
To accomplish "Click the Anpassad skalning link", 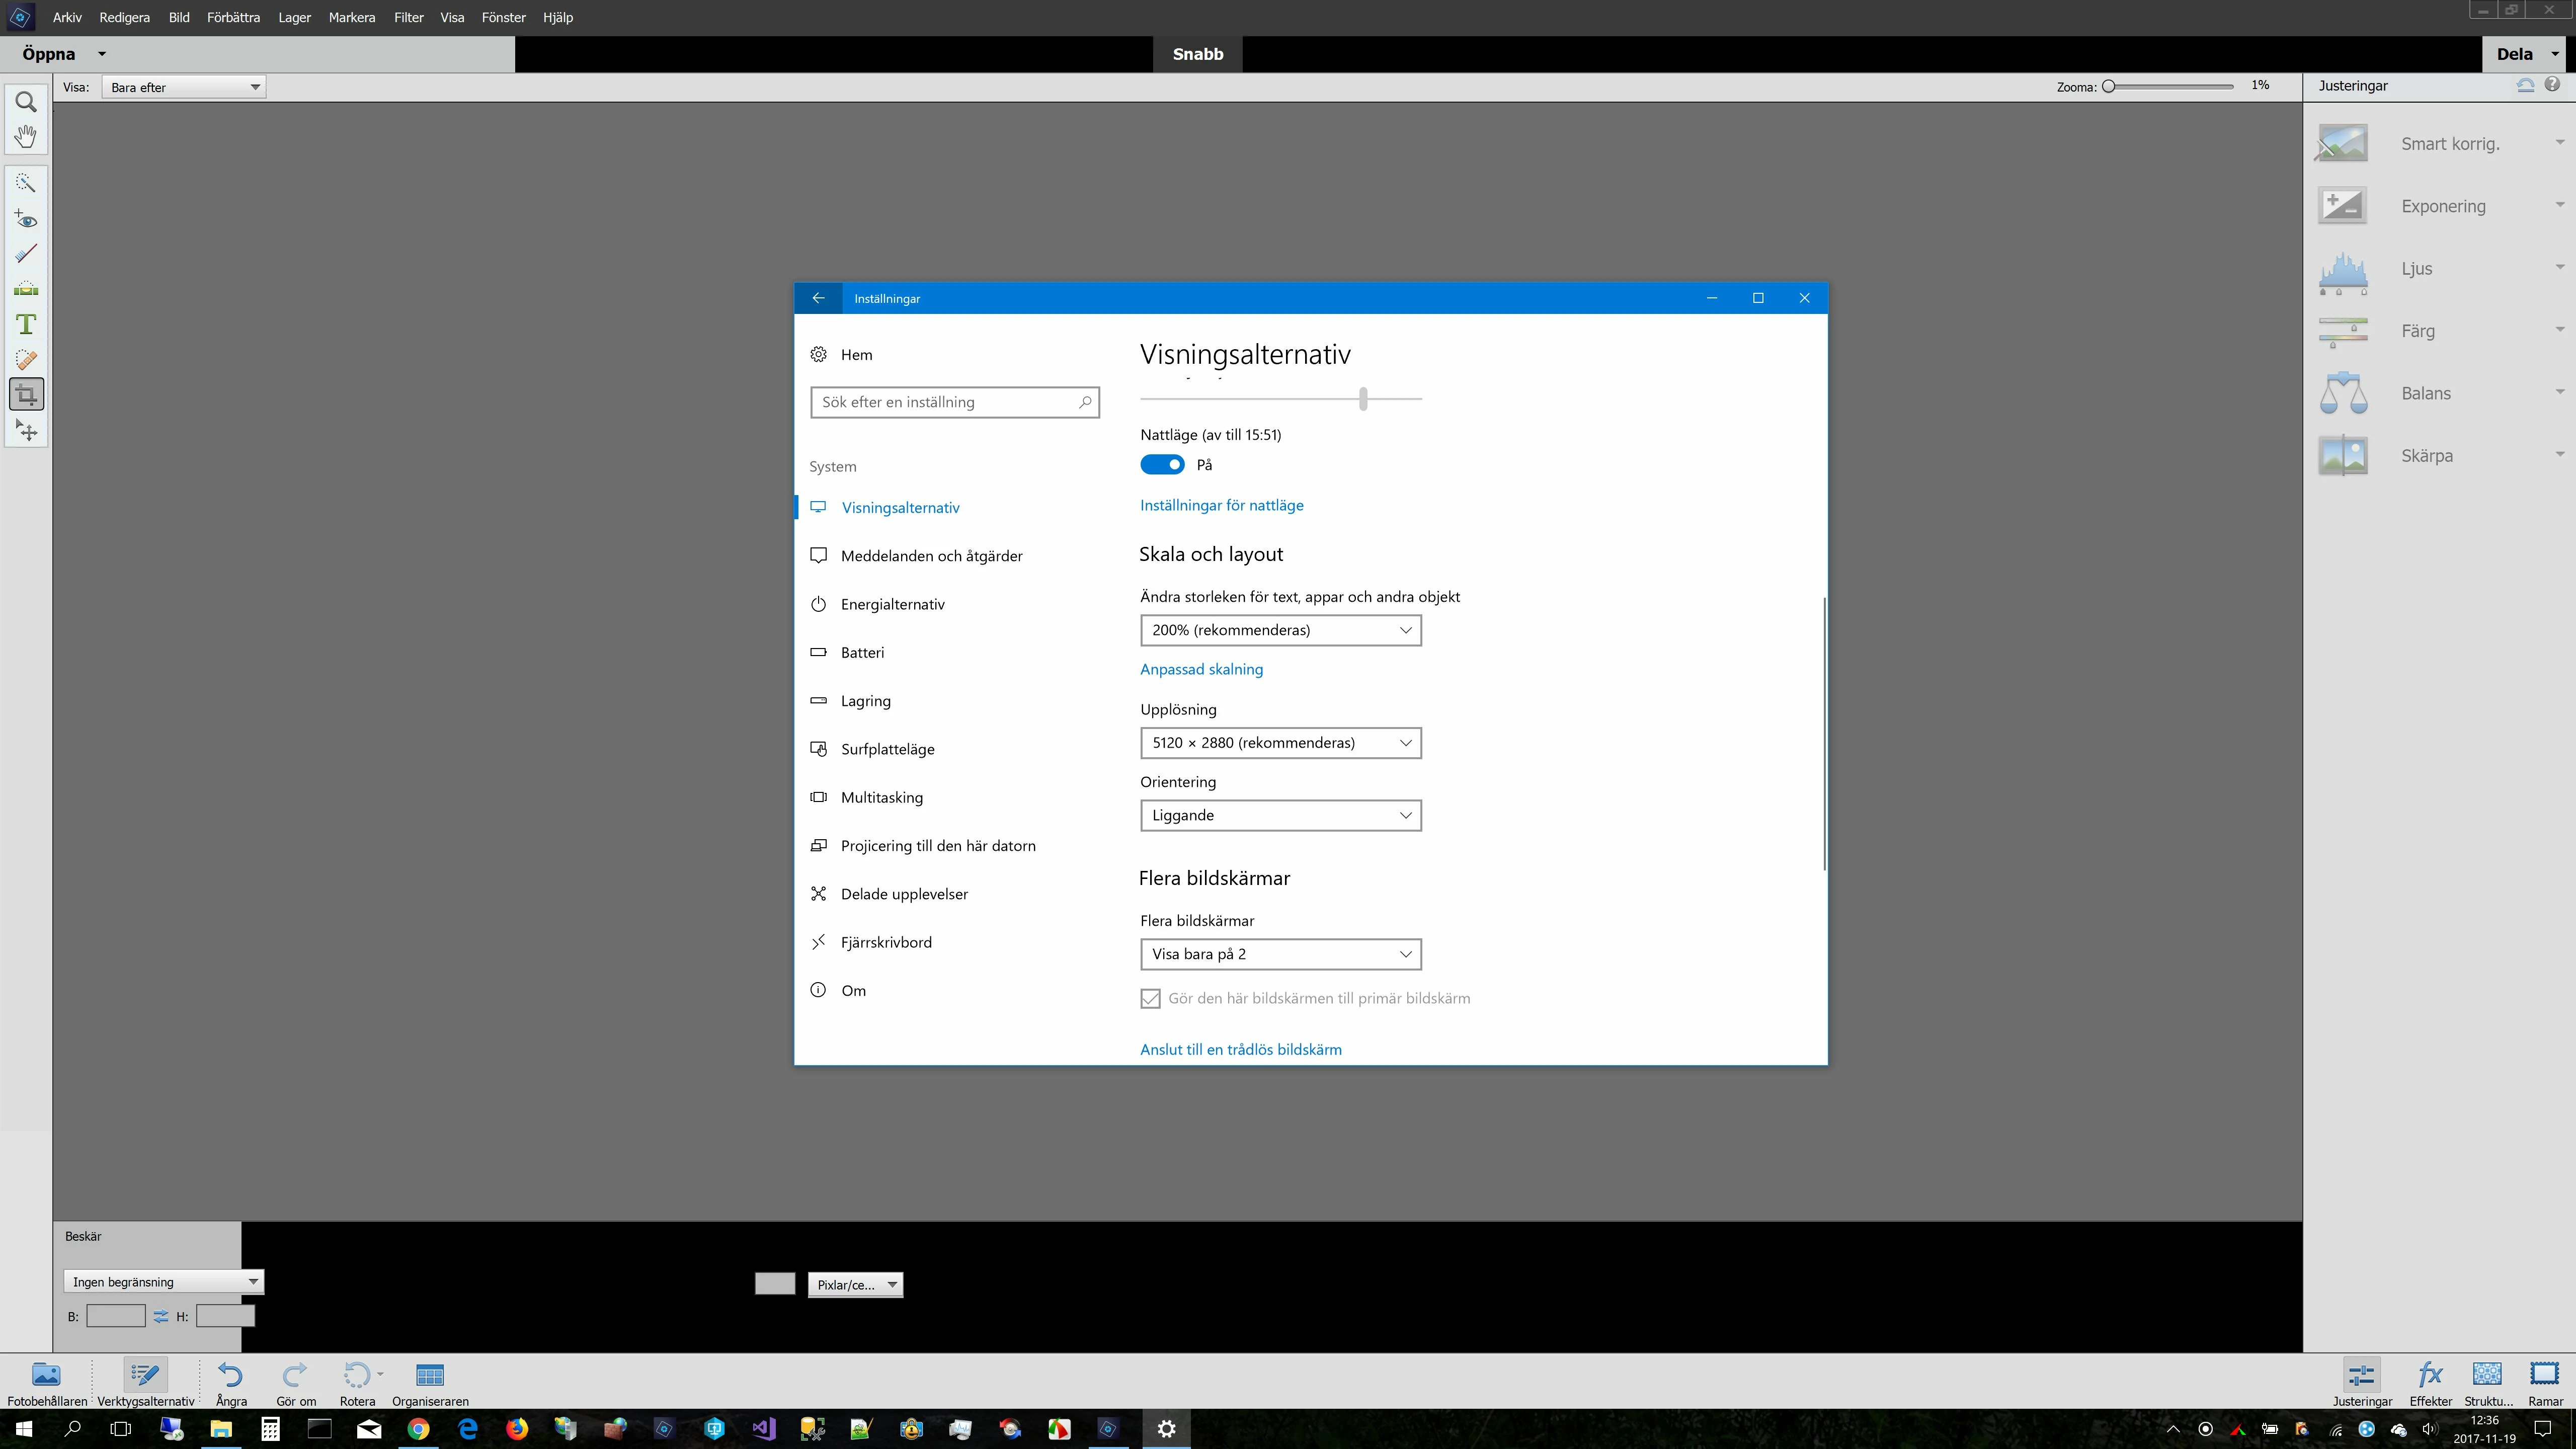I will coord(1201,669).
